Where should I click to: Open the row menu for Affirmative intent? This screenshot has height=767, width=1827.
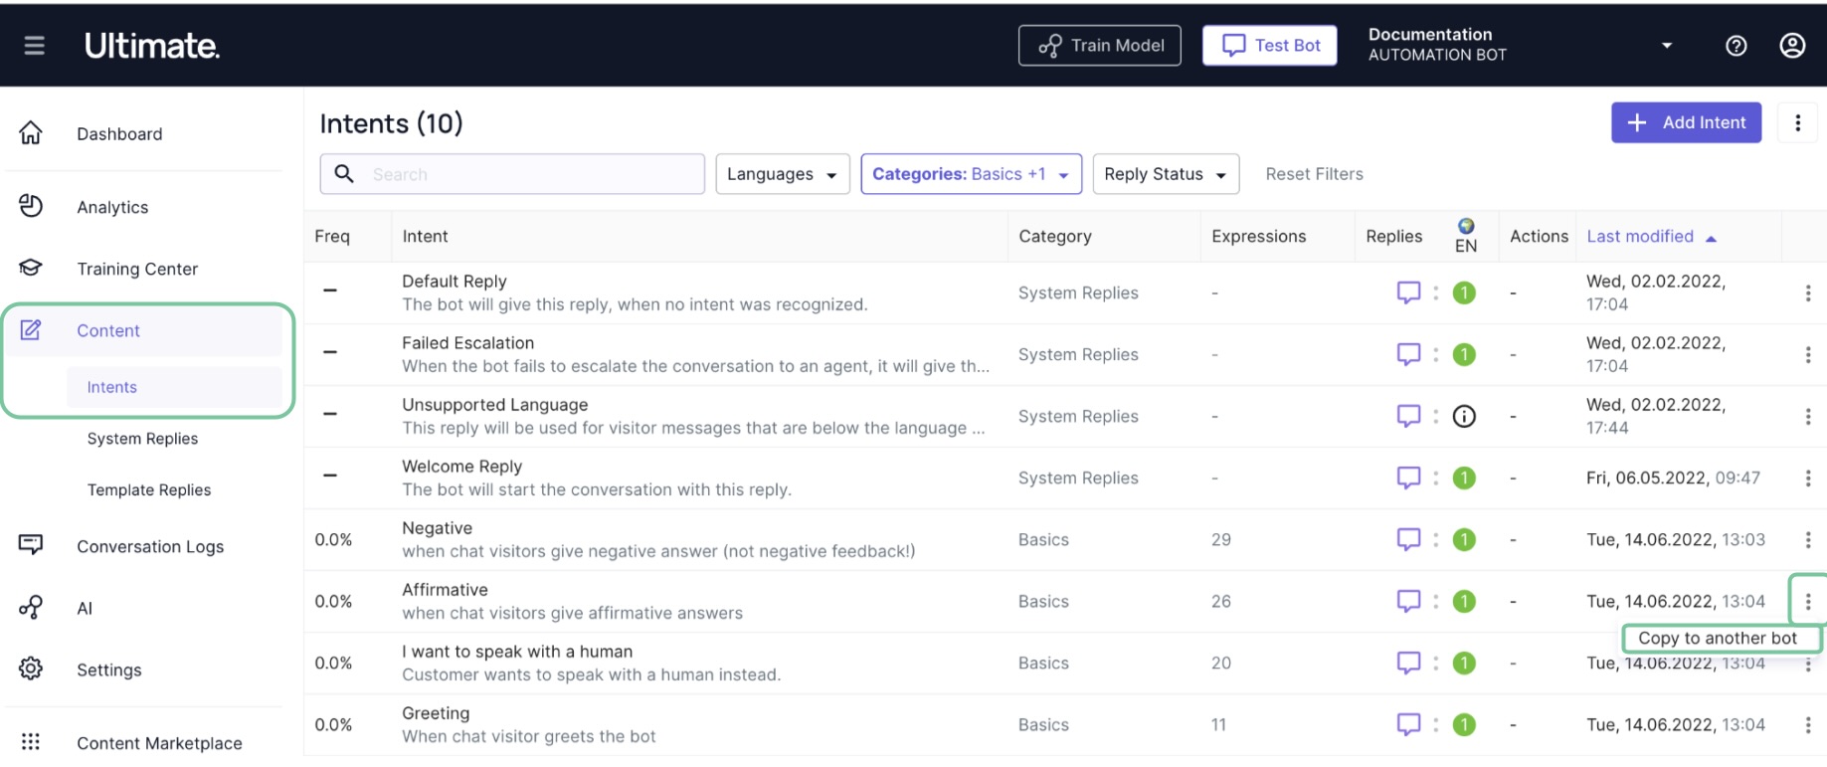[x=1808, y=601]
